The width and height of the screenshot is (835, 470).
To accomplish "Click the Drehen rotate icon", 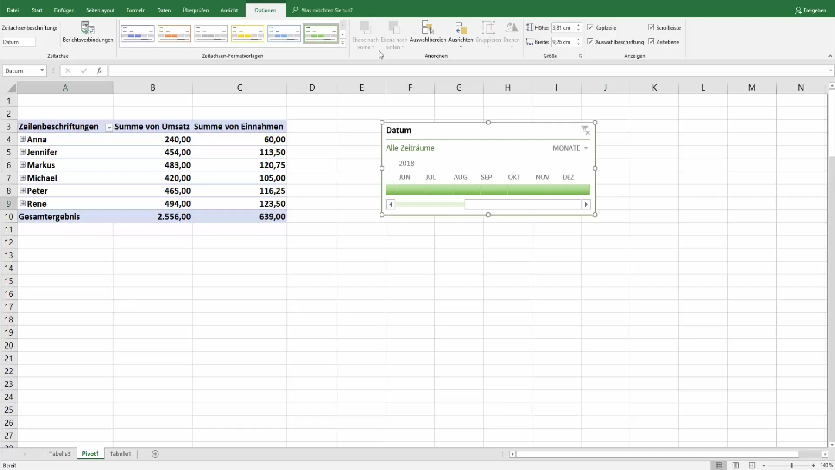I will (x=512, y=28).
